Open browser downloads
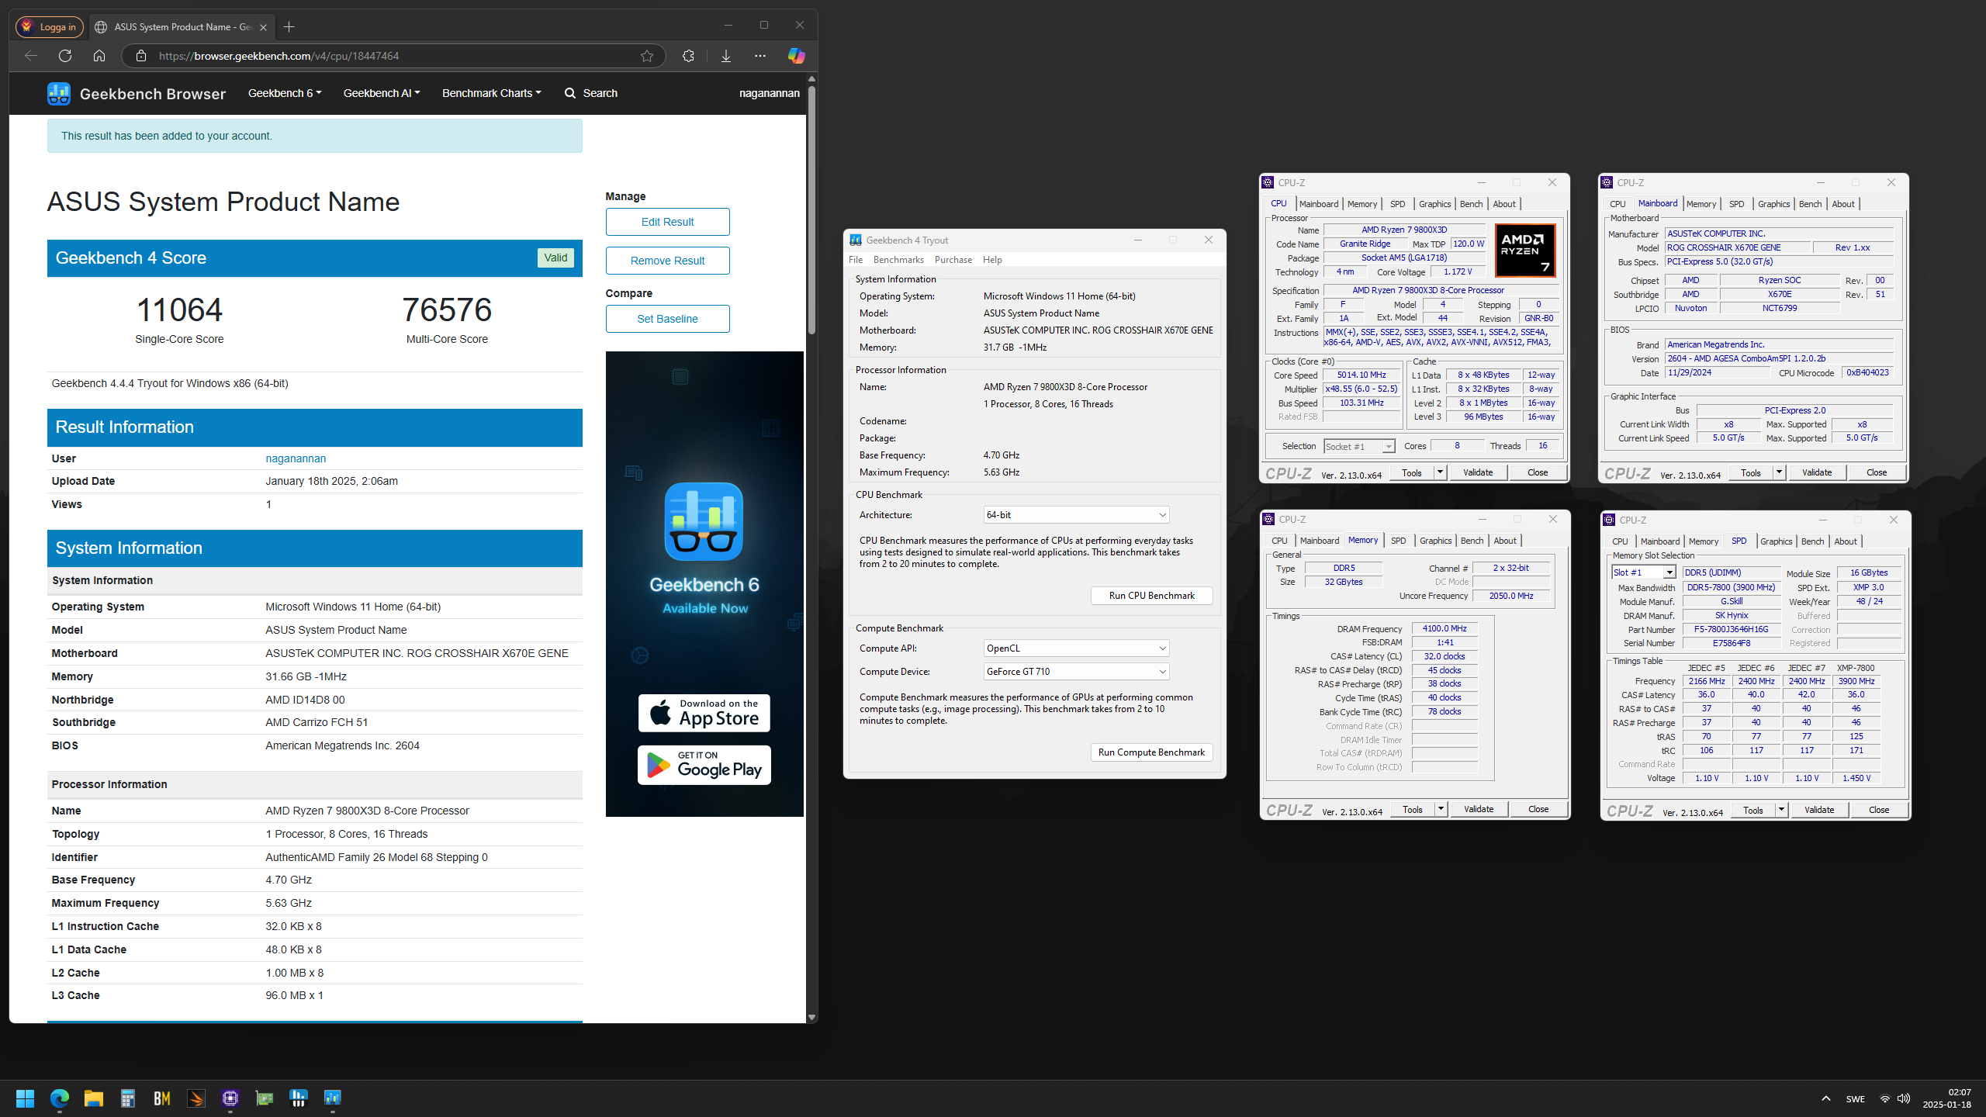 pos(726,56)
